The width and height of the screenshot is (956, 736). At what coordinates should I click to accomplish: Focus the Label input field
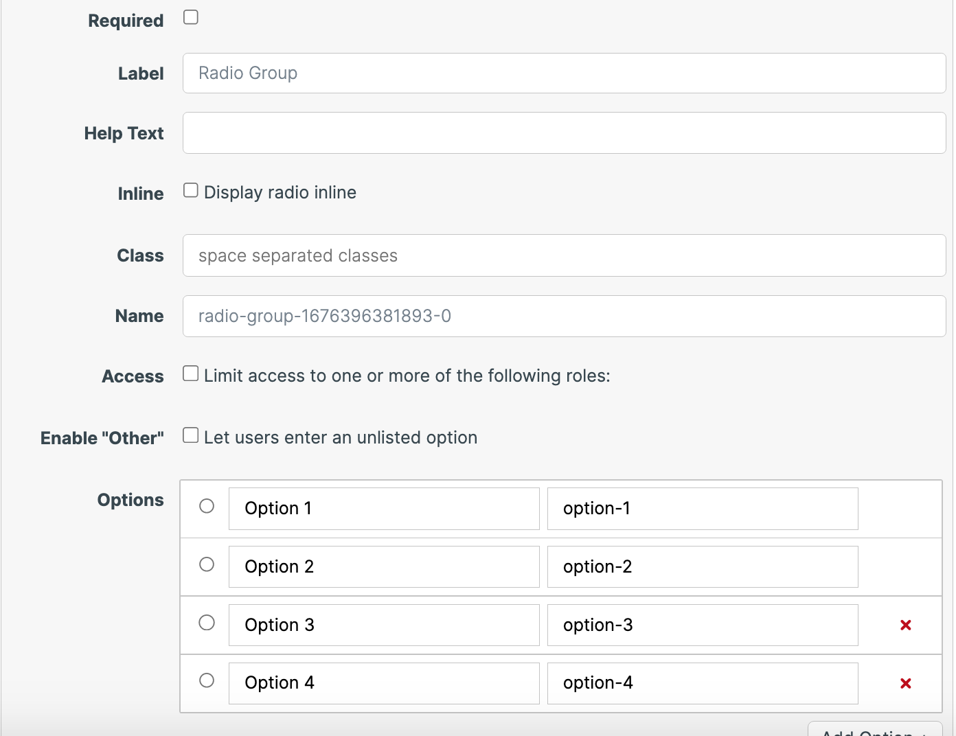pos(564,73)
